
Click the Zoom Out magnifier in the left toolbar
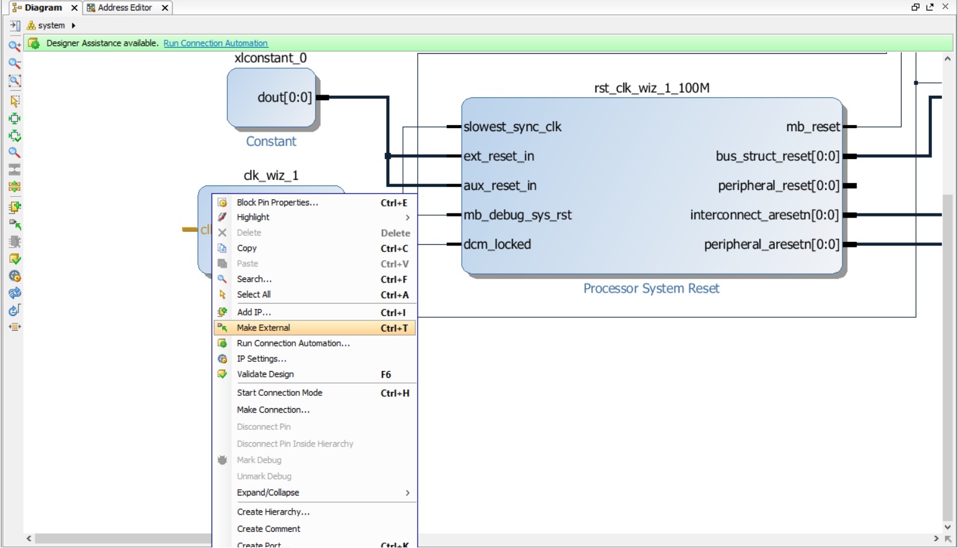pos(14,63)
